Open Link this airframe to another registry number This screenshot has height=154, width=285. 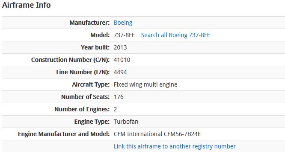pos(175,146)
